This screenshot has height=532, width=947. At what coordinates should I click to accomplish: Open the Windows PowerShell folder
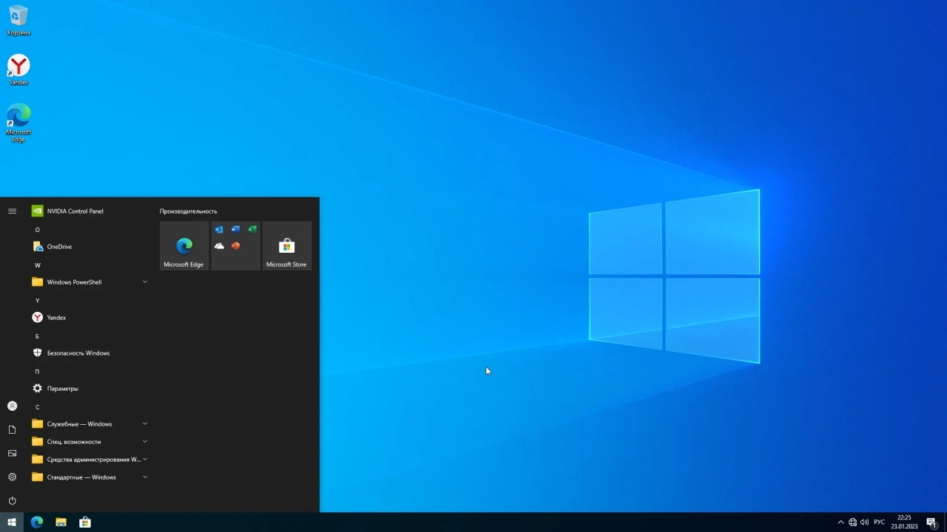click(x=89, y=282)
